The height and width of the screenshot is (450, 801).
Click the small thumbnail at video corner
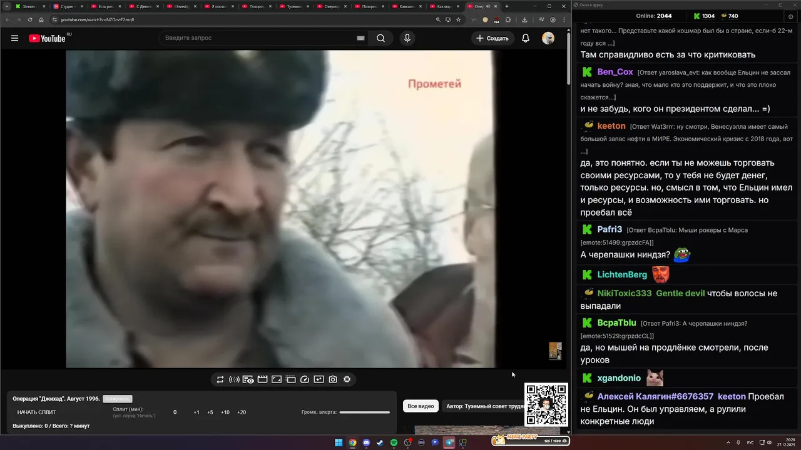click(x=555, y=351)
